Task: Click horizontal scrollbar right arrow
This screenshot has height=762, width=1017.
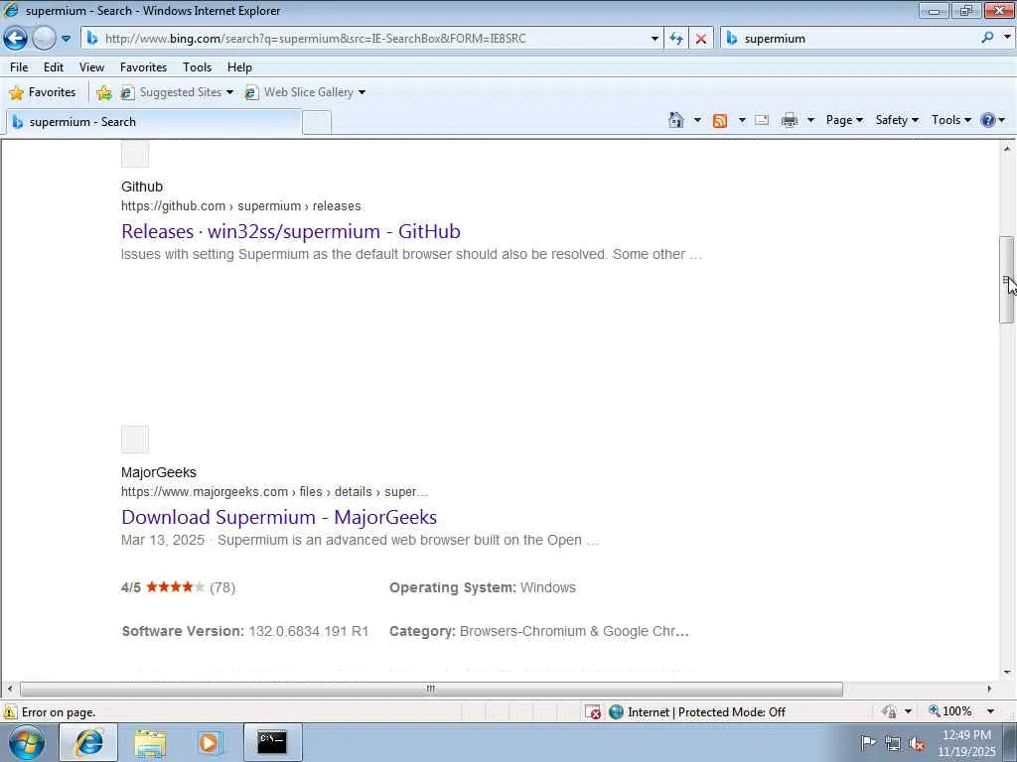Action: point(989,689)
